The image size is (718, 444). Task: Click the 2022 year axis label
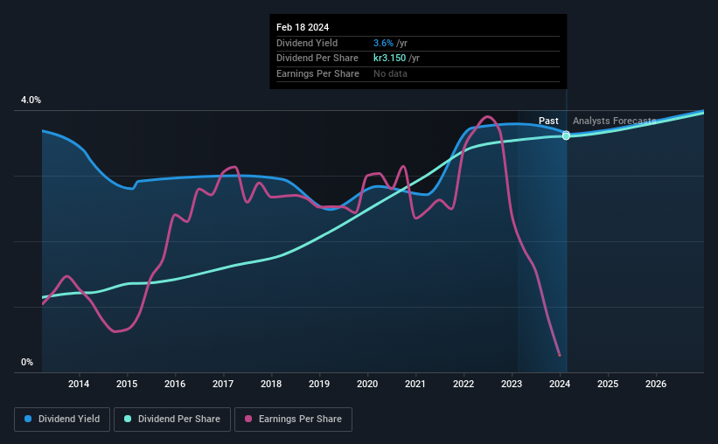point(464,384)
